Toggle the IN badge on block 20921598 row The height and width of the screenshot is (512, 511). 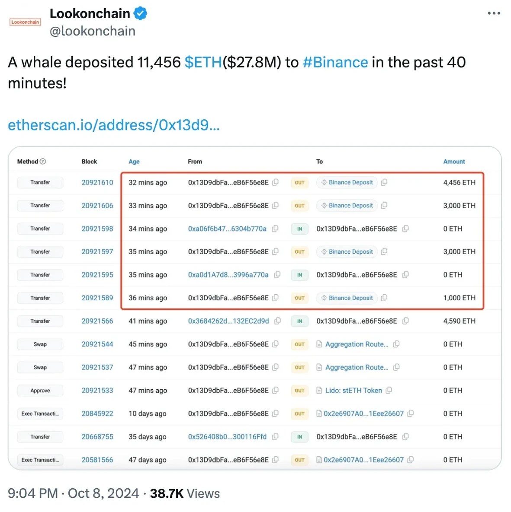(x=299, y=229)
